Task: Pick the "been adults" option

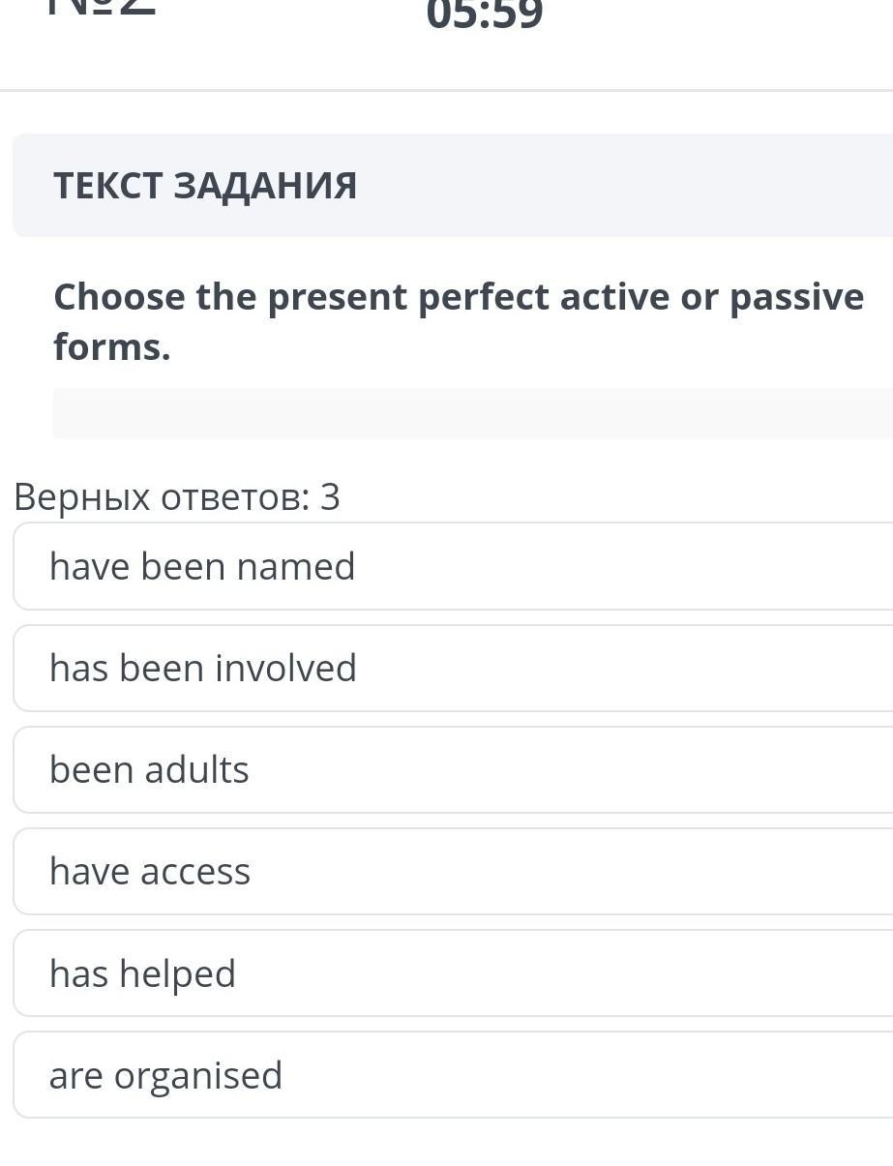Action: coord(453,769)
